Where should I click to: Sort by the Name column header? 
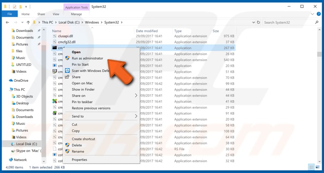57,31
